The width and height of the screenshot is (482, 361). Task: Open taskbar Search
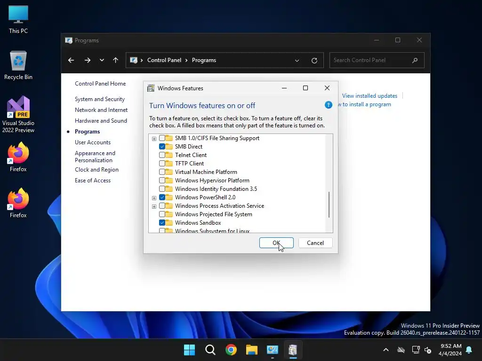210,350
